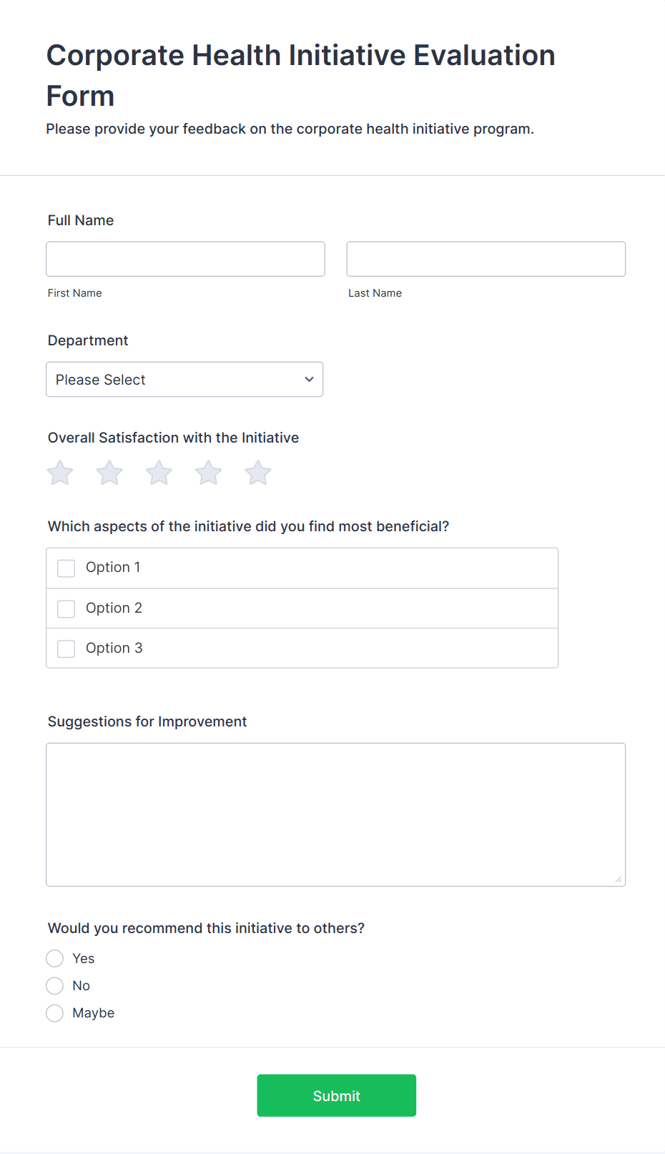Viewport: 665px width, 1154px height.
Task: Pick the Maybe radio option
Action: point(55,1013)
